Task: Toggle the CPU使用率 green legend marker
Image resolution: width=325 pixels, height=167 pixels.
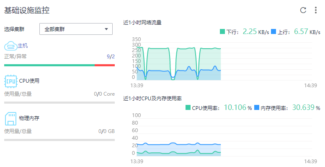Action: [x=188, y=107]
